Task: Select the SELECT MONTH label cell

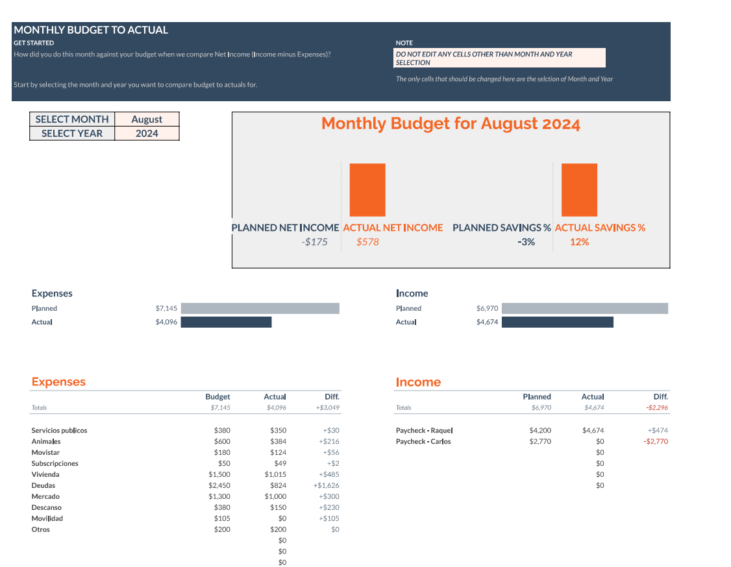Action: (72, 119)
